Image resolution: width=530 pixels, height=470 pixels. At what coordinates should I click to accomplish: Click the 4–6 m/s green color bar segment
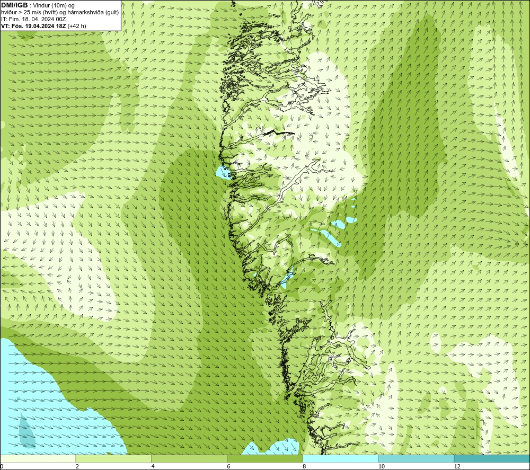tap(189, 458)
